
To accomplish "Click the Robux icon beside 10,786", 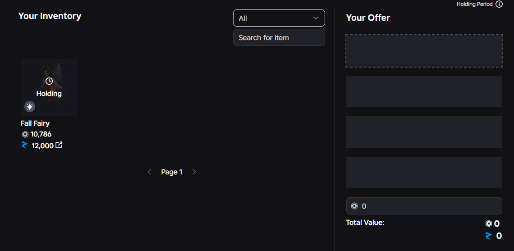I will [x=25, y=134].
